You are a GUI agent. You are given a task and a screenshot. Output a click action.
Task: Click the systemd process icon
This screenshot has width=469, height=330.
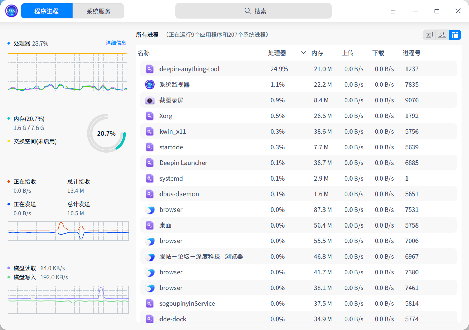click(x=150, y=179)
